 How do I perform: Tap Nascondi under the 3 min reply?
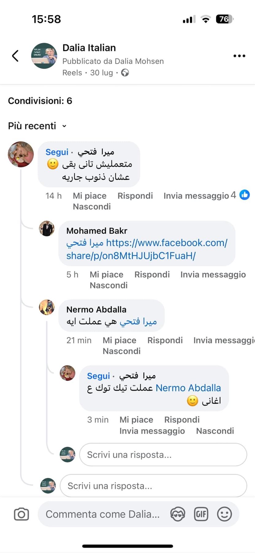pos(215,431)
